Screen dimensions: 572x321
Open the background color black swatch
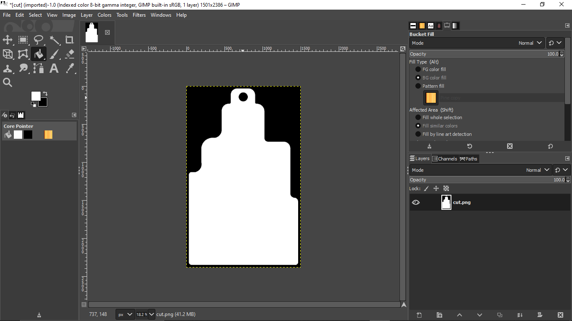pos(44,102)
